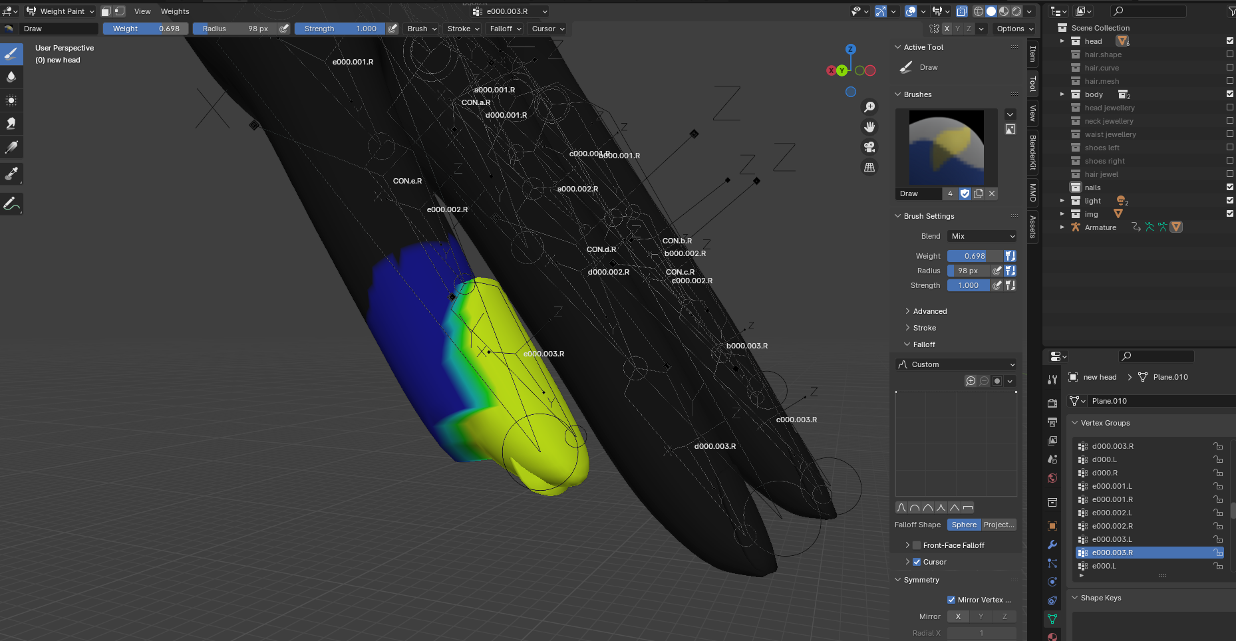This screenshot has height=641, width=1236.
Task: Switch perspective/orthographic grid icon
Action: point(869,167)
